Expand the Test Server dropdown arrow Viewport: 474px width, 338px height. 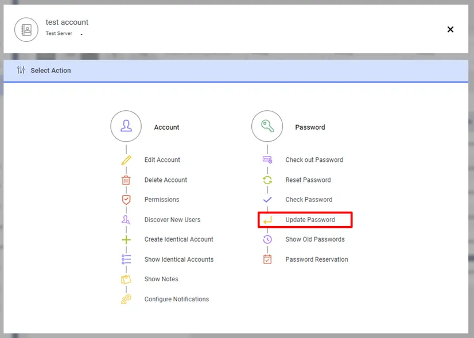click(81, 34)
